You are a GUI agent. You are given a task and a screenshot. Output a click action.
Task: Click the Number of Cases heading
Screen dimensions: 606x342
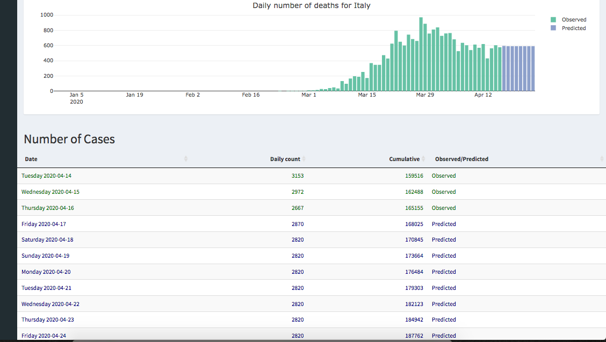pyautogui.click(x=69, y=139)
